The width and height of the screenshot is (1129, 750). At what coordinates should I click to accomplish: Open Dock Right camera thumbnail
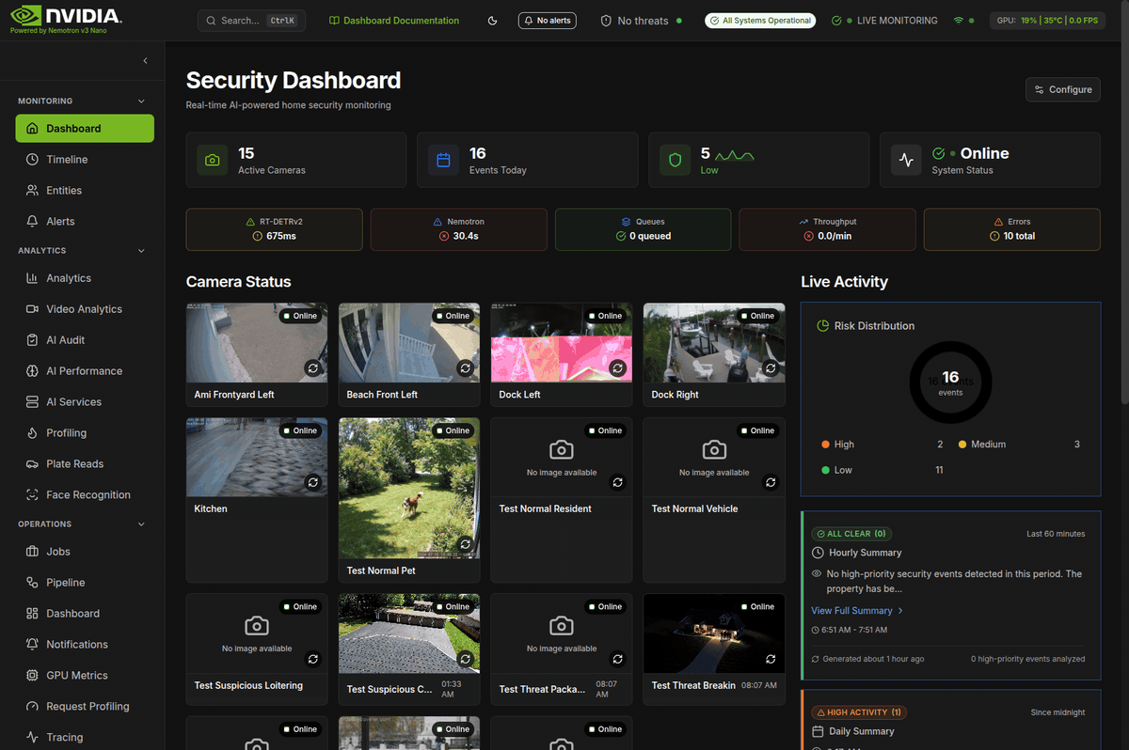pyautogui.click(x=714, y=342)
